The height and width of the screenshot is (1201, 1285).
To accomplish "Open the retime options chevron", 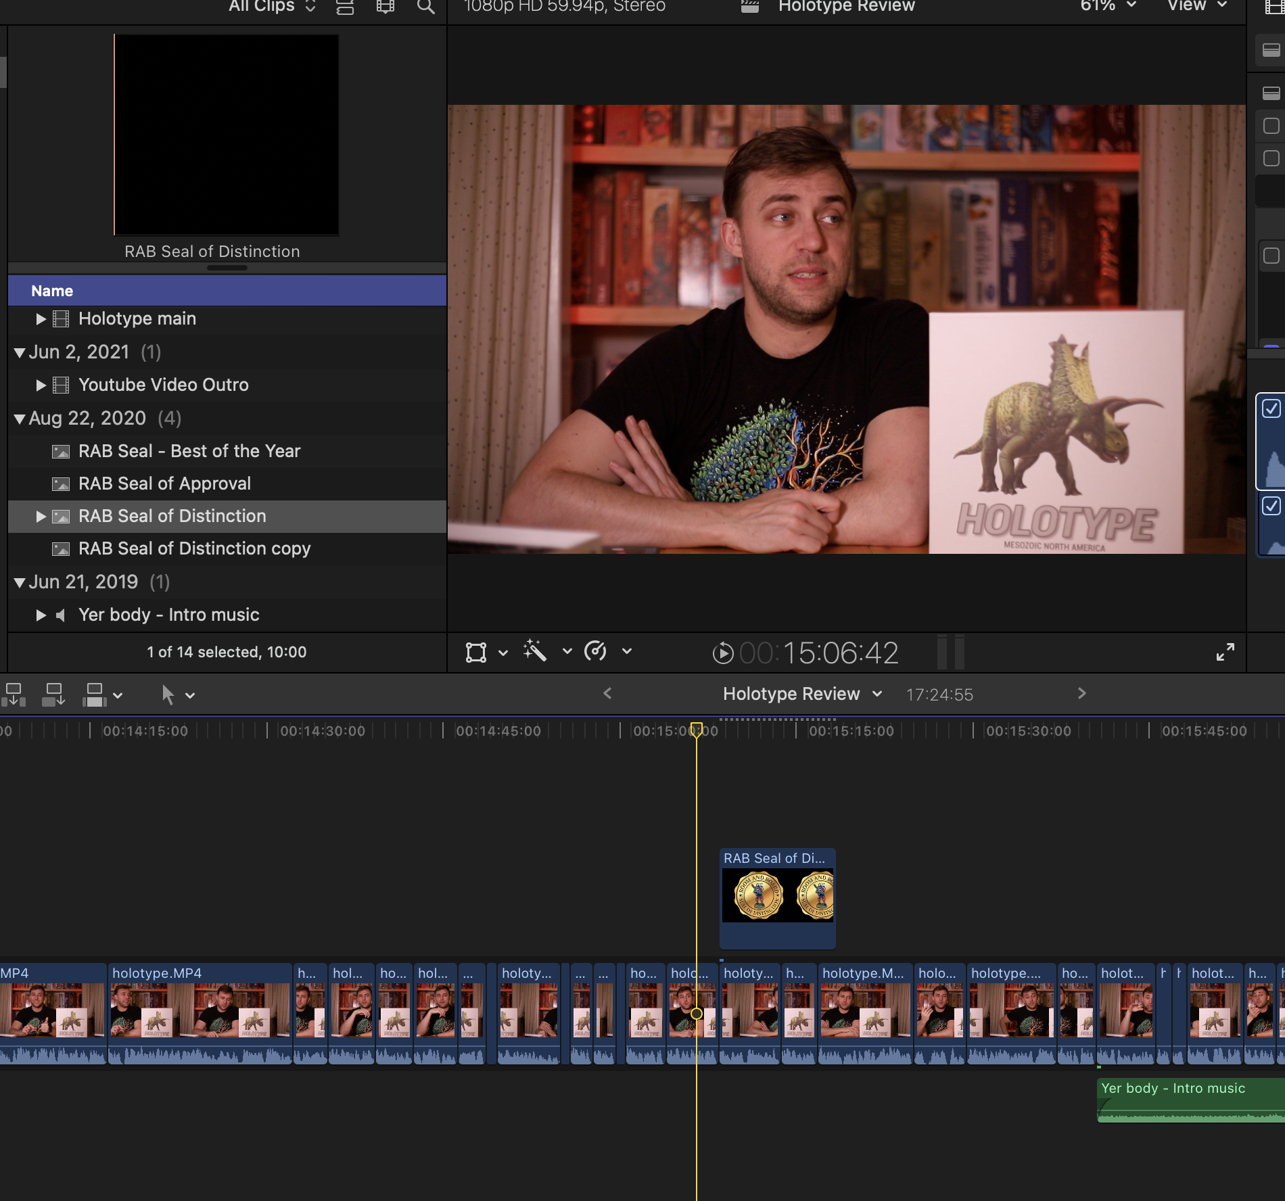I will coord(627,651).
